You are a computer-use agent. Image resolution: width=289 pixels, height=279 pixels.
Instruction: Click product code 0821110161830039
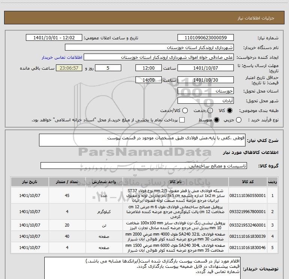248,236
